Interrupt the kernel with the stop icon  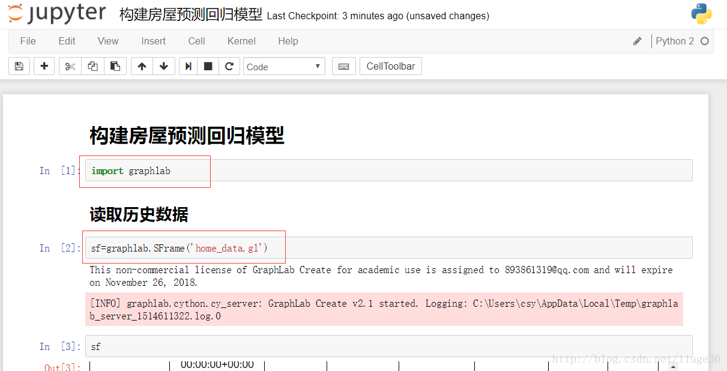[x=208, y=66]
